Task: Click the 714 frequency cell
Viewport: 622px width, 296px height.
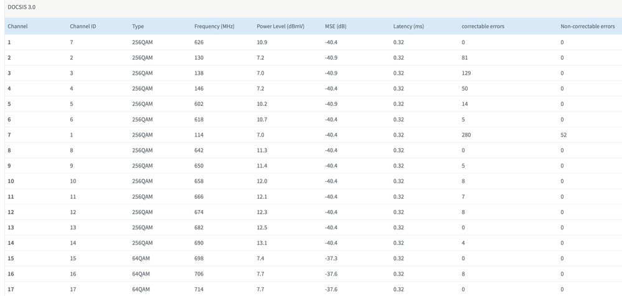Action: pos(199,289)
